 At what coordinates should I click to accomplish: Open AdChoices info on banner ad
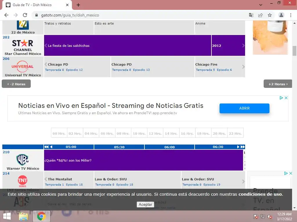[281, 98]
